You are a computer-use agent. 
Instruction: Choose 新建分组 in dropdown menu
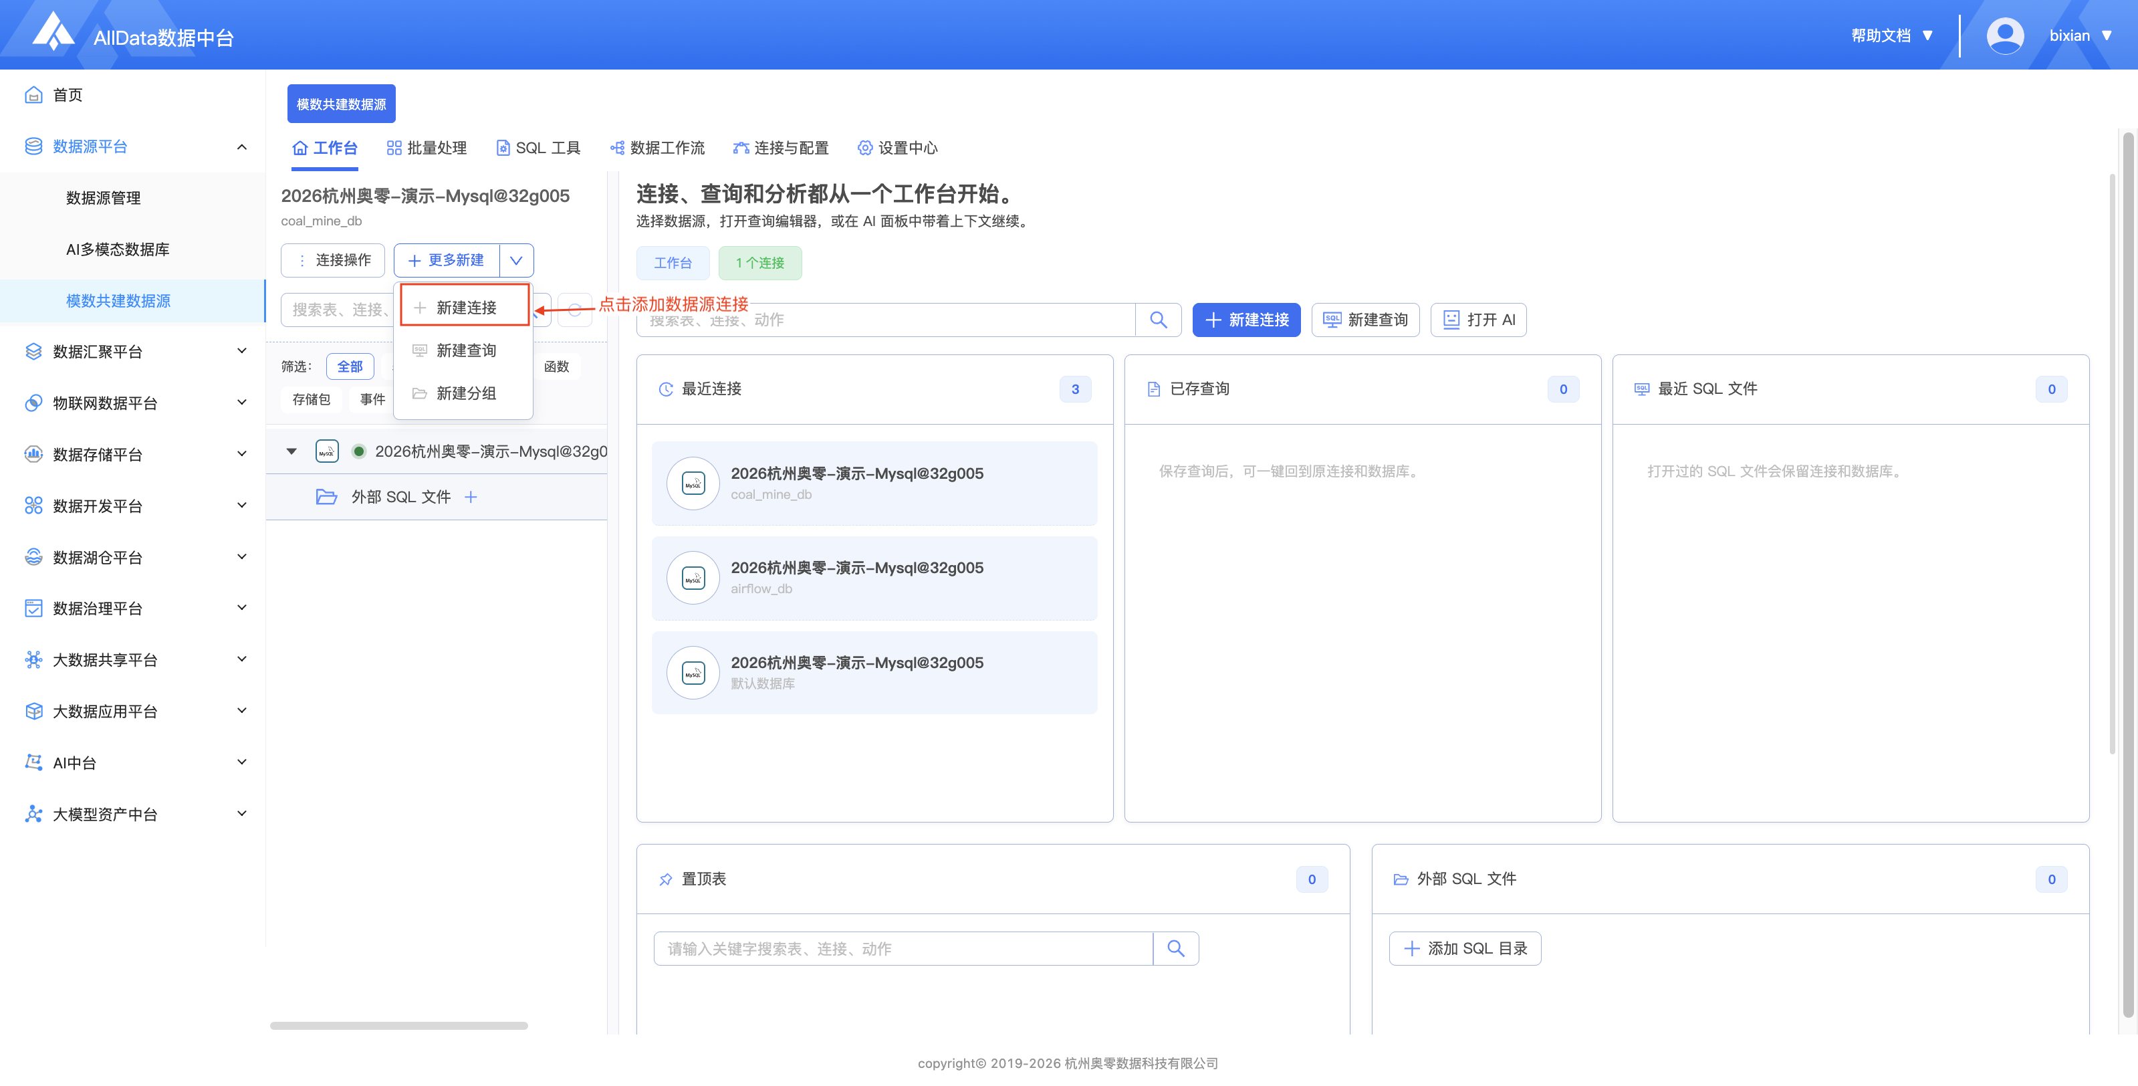[464, 394]
